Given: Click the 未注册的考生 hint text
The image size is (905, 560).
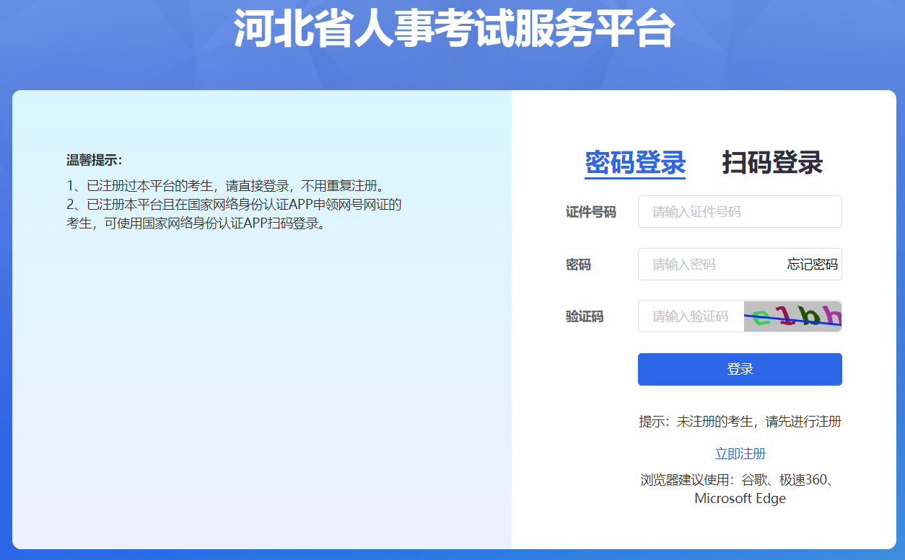Looking at the screenshot, I should tap(740, 422).
